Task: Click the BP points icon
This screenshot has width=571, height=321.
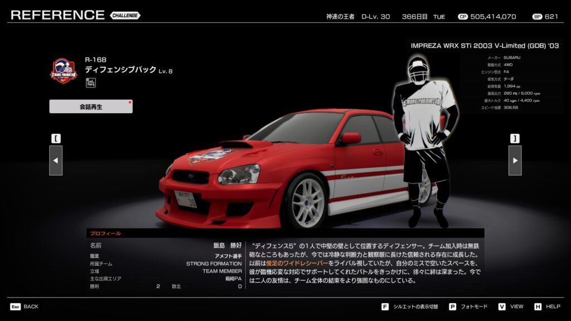Action: 537,17
